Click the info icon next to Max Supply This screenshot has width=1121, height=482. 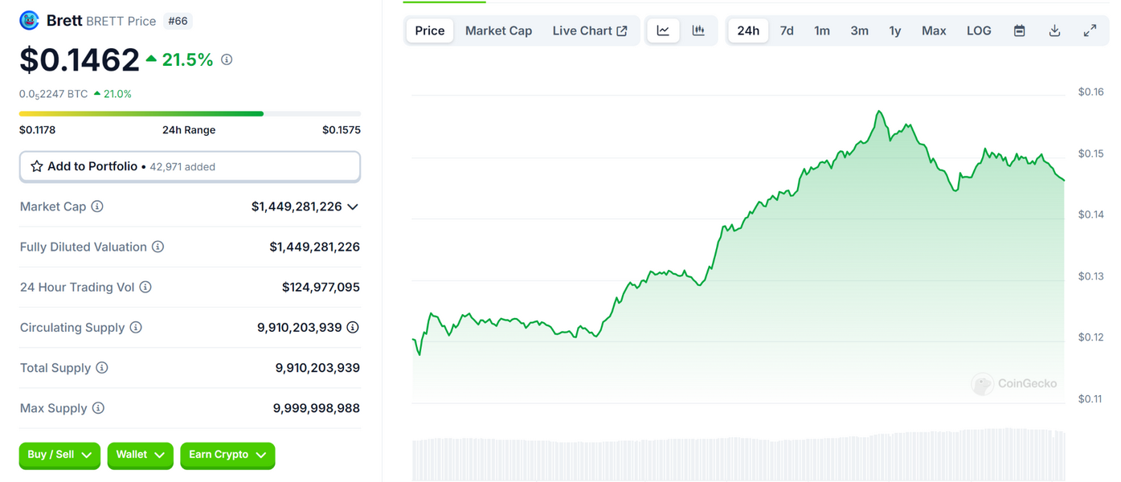[98, 408]
